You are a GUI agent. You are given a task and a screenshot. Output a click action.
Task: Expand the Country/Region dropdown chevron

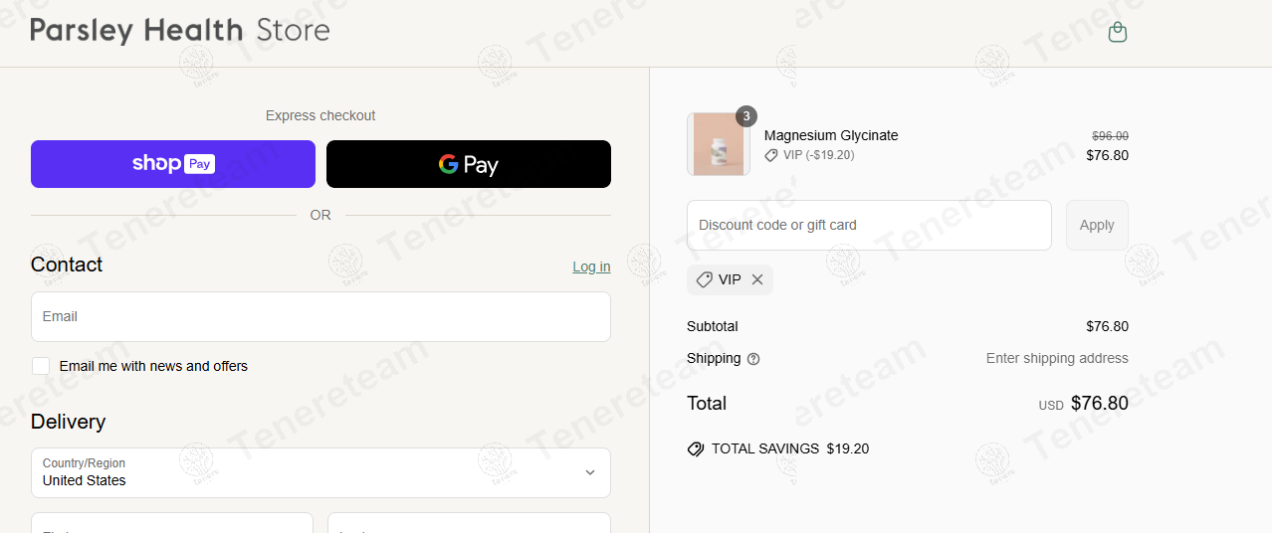pyautogui.click(x=590, y=472)
